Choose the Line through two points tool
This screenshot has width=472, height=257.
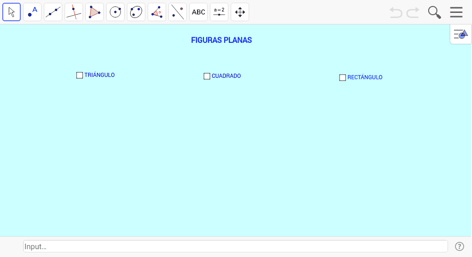[x=53, y=12]
